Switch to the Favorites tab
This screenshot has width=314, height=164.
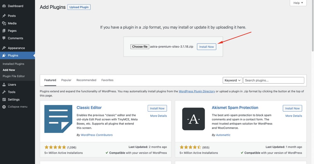click(x=107, y=80)
